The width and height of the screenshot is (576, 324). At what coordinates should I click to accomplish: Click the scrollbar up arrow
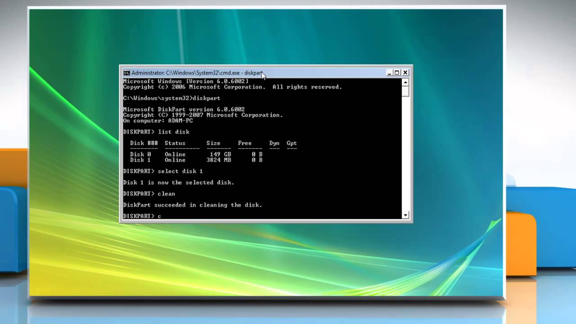tap(405, 82)
